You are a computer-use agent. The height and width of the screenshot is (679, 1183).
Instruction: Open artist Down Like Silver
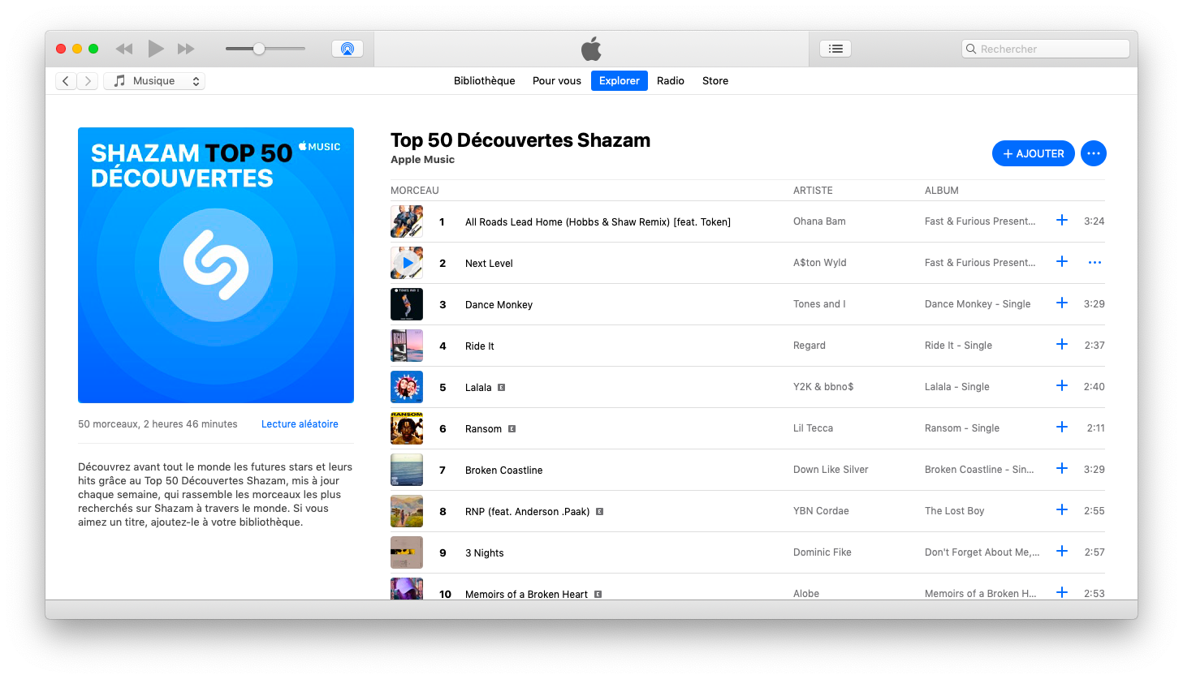(831, 470)
